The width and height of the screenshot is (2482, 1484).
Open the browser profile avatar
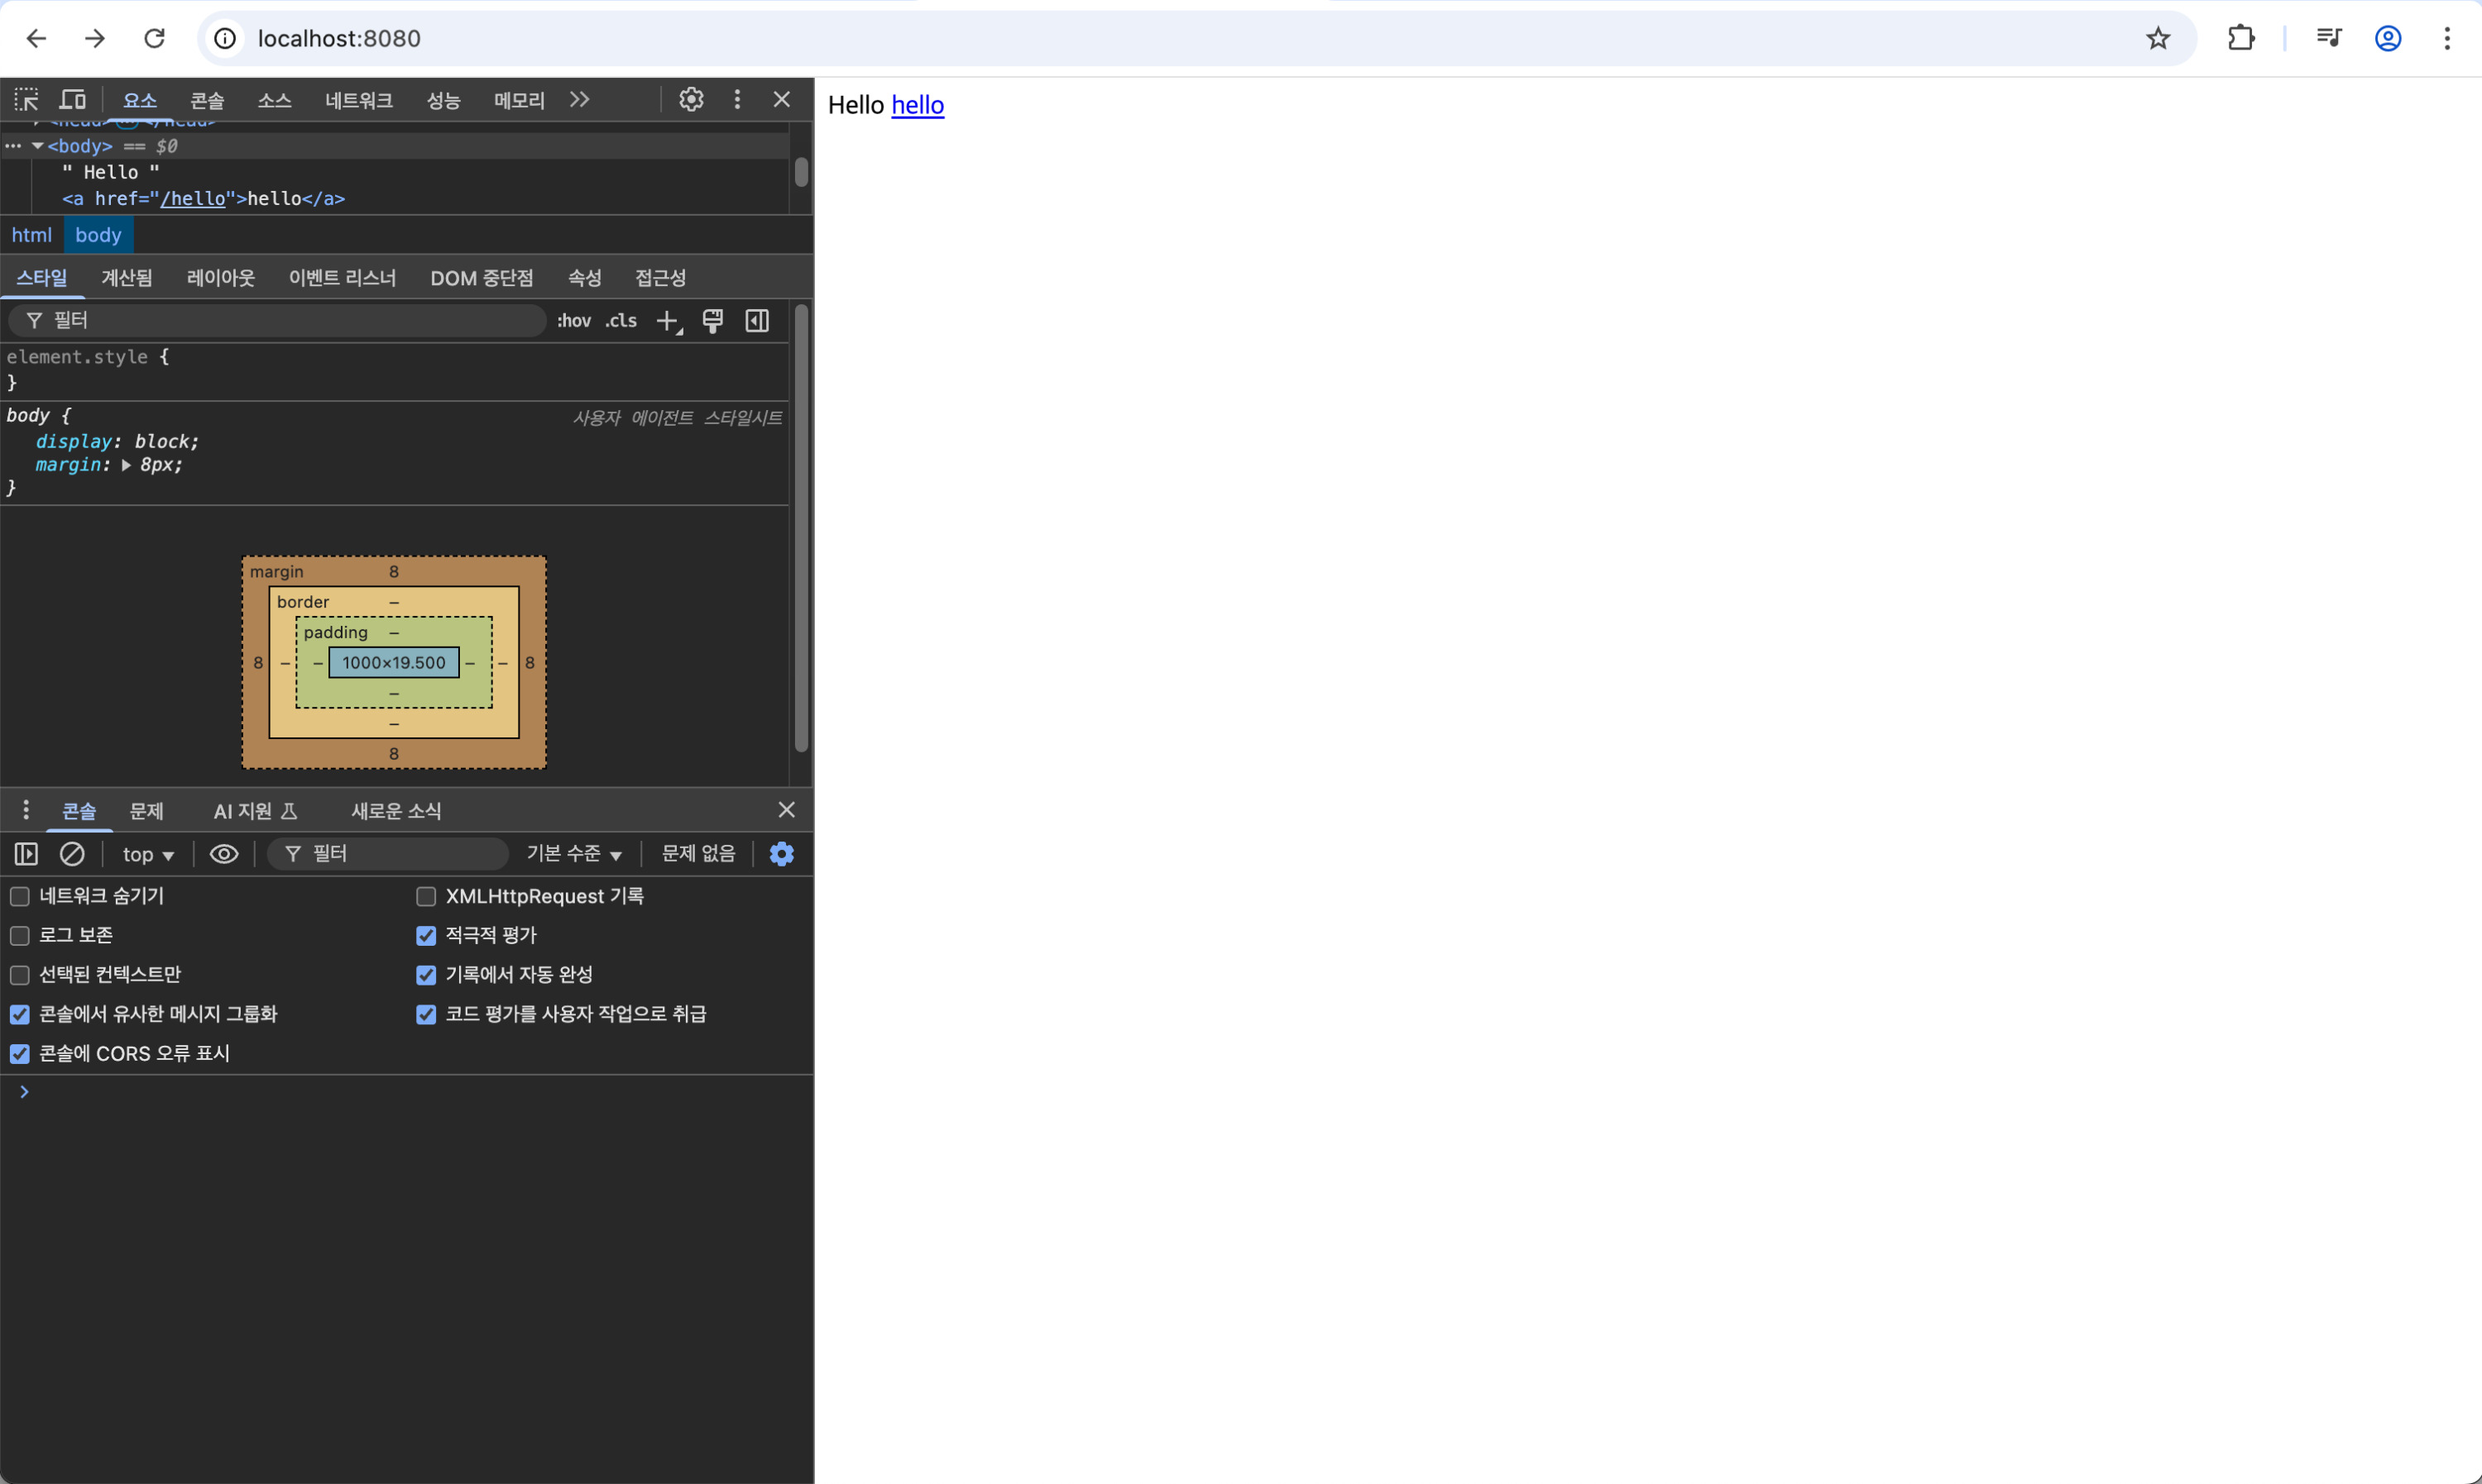click(2388, 38)
